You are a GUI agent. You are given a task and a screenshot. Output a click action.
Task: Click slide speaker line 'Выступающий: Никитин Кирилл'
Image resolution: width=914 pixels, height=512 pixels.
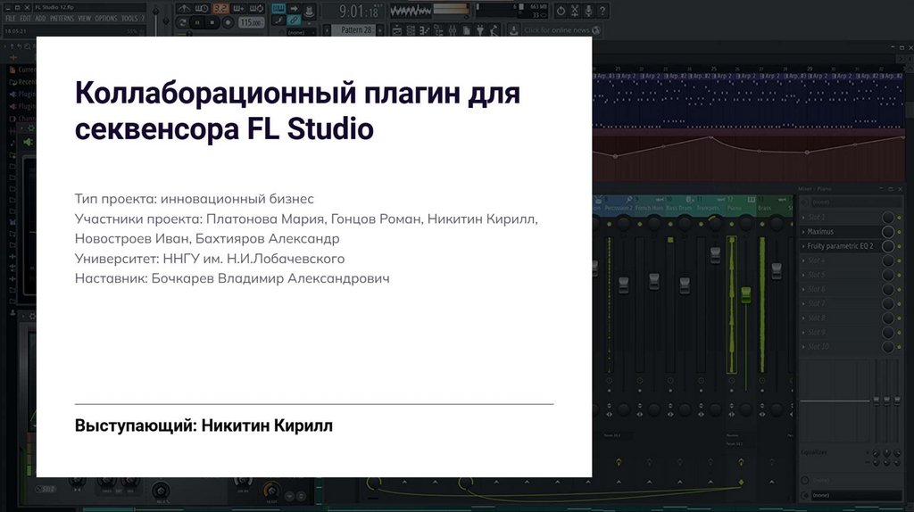[x=204, y=425]
